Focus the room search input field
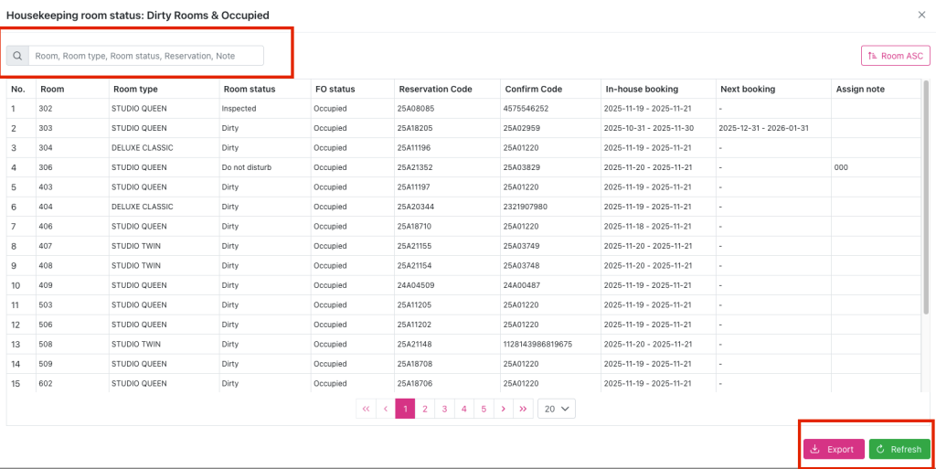The height and width of the screenshot is (469, 936). (x=146, y=56)
